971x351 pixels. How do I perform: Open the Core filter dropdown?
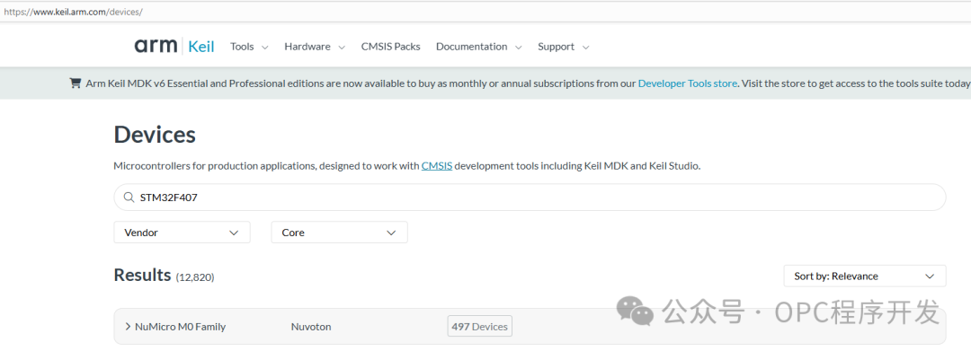(339, 233)
